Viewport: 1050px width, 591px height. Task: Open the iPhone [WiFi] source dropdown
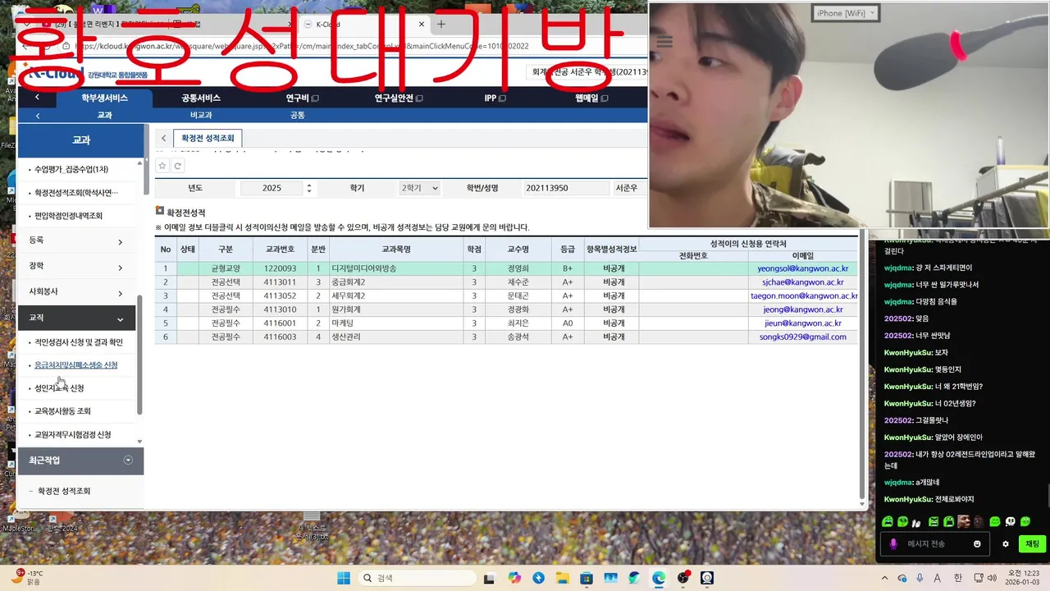click(846, 12)
